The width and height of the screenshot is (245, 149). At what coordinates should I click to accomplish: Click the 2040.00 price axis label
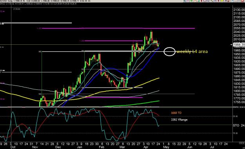[x=239, y=32]
